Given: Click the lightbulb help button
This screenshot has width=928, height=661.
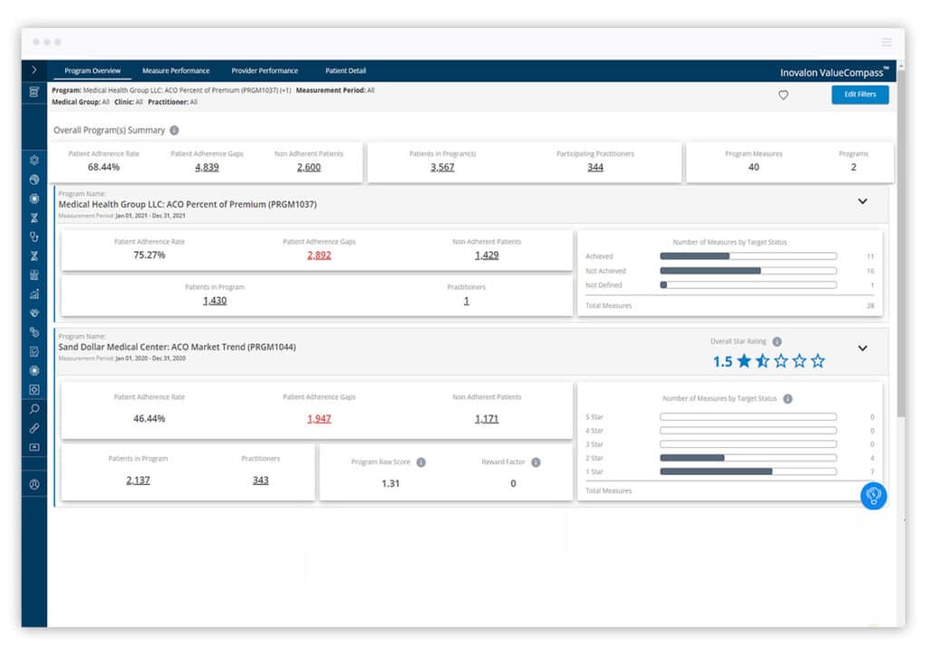Looking at the screenshot, I should [874, 496].
